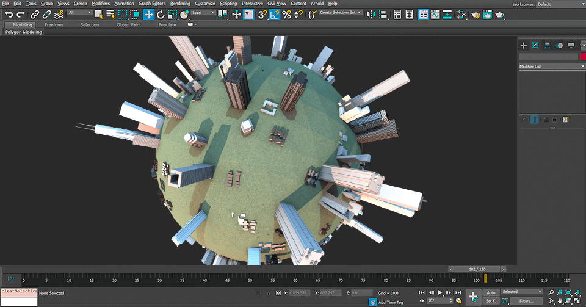Click the 102 / 120 time slider
Screen dimensions: 586x307
pos(477,269)
